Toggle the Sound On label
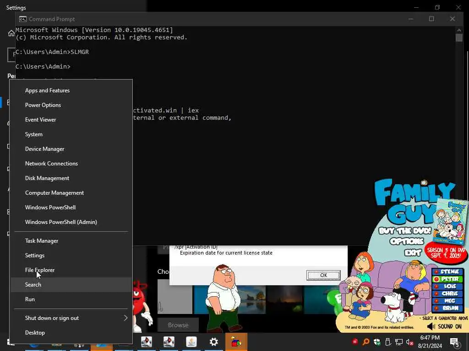The height and width of the screenshot is (351, 469). click(450, 326)
